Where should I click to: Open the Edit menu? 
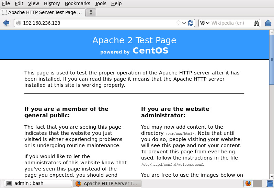[x=19, y=3]
